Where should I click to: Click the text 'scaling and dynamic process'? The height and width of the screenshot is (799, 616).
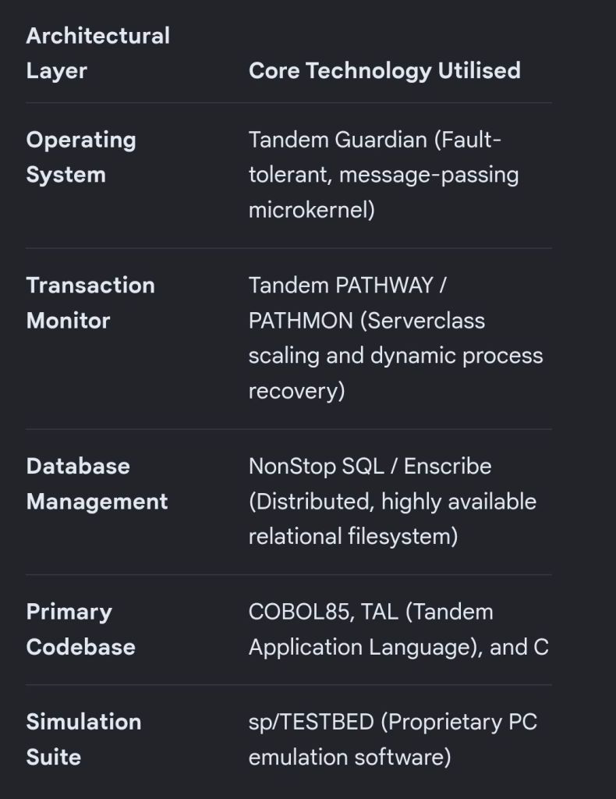[x=395, y=356]
